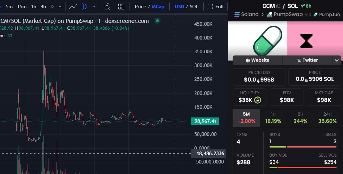Click the crosshair value label -18,486.2336
The width and height of the screenshot is (343, 174).
pyautogui.click(x=209, y=153)
